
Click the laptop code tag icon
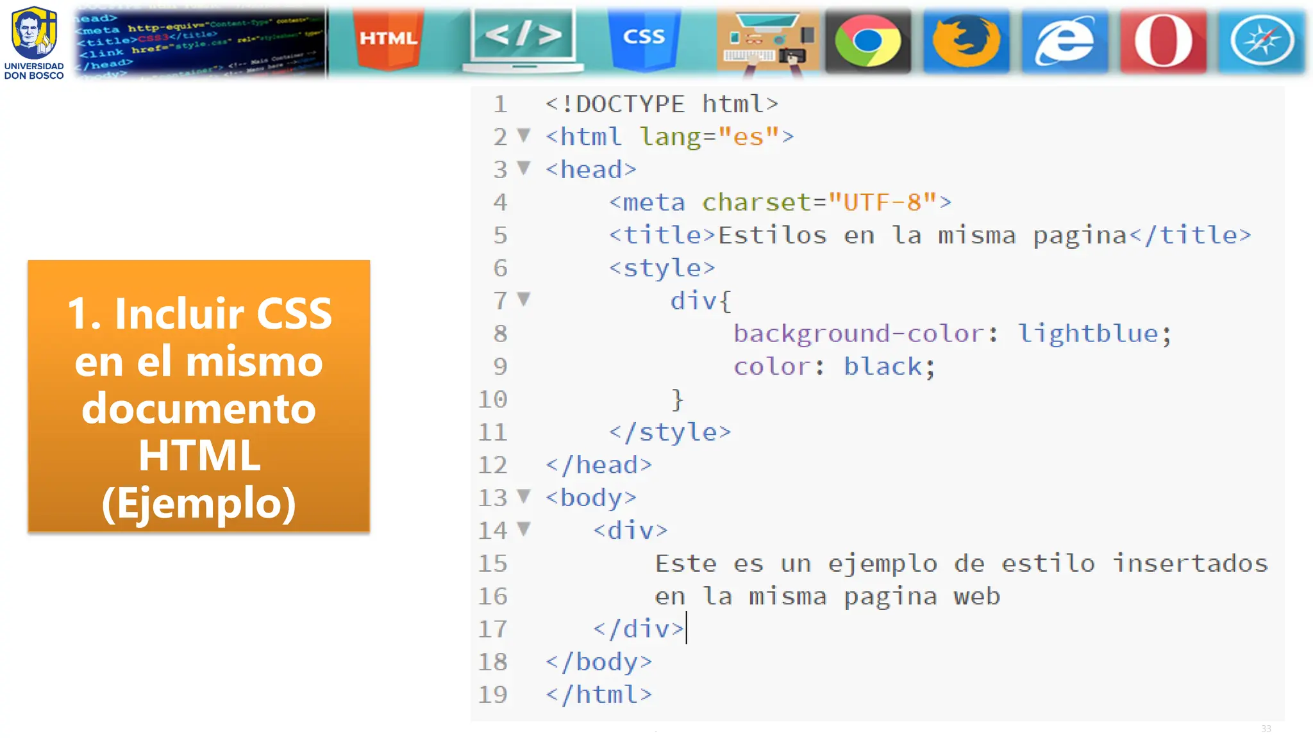pos(523,40)
